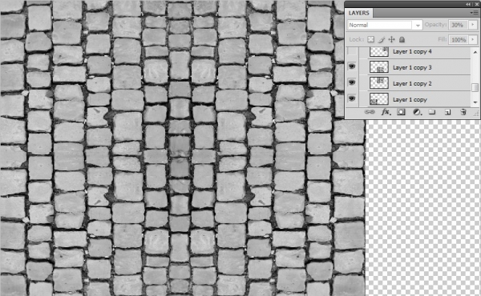
Task: Click the Link layers icon
Action: (x=370, y=112)
